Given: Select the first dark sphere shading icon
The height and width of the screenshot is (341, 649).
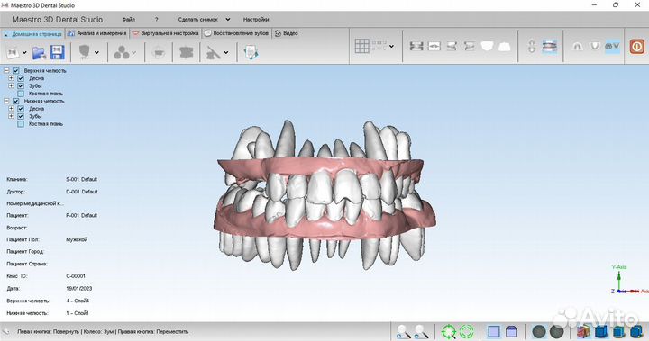Looking at the screenshot, I should click(x=539, y=331).
